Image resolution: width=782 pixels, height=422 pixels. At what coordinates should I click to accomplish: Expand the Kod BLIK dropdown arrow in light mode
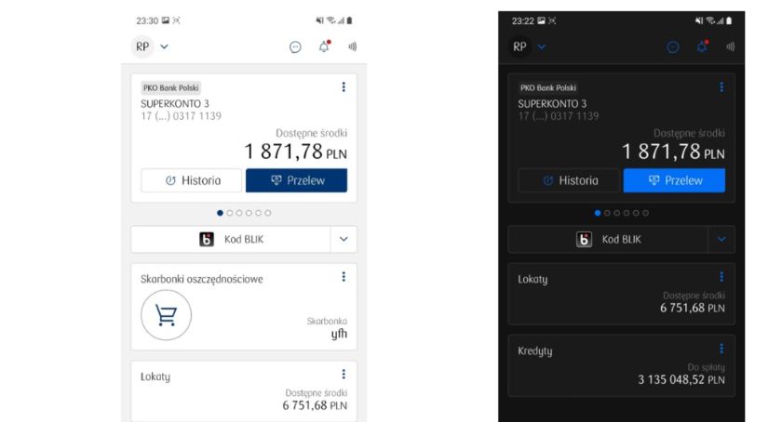click(x=344, y=239)
